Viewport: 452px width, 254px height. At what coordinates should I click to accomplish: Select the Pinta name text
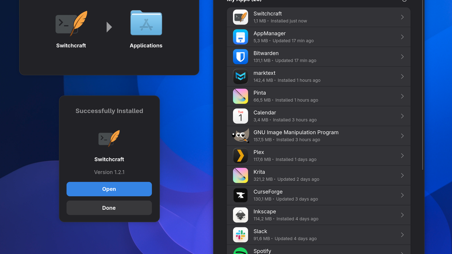click(x=260, y=93)
